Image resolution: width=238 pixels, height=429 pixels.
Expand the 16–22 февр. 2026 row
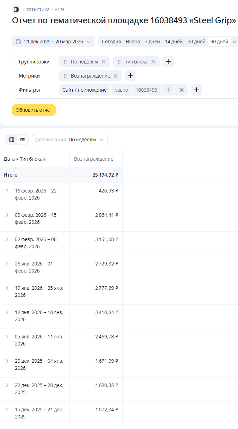7,191
